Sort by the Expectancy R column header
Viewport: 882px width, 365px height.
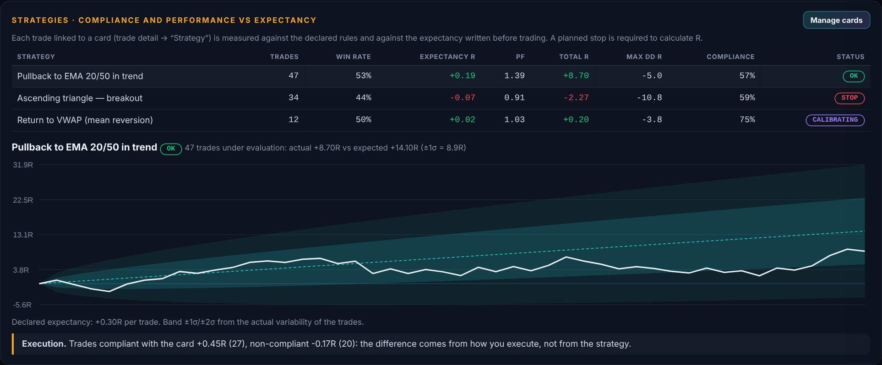tap(447, 57)
